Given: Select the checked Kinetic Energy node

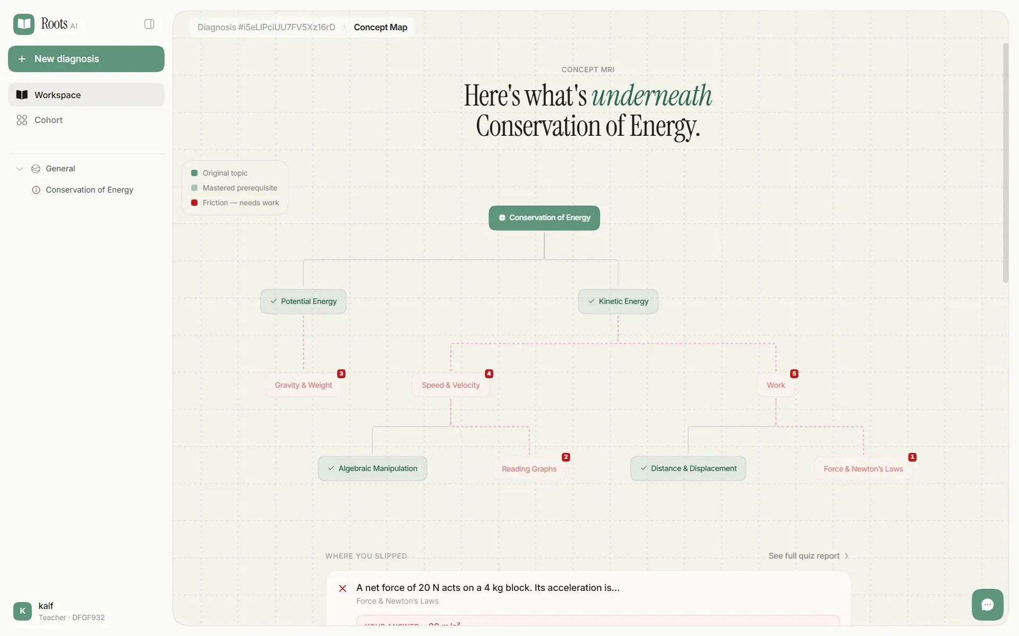Looking at the screenshot, I should tap(618, 301).
